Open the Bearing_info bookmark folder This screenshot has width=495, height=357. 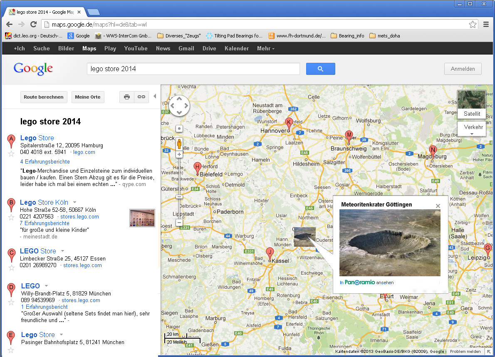[347, 36]
